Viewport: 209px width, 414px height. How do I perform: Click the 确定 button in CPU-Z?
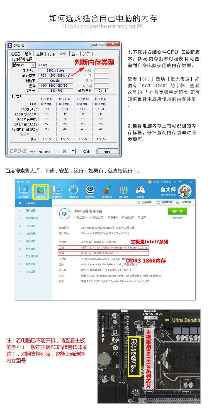pos(108,151)
